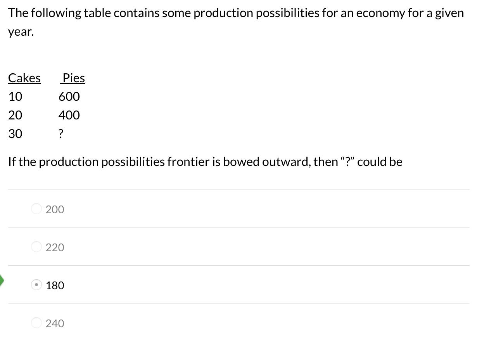Click the value 600 in the table
This screenshot has height=349, width=477.
[x=69, y=97]
